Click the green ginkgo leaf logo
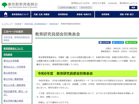The width and height of the screenshot is (139, 104). (x=4, y=5)
